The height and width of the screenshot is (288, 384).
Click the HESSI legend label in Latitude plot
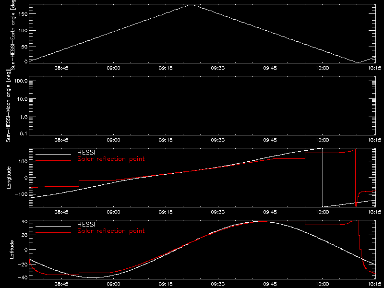(x=86, y=224)
